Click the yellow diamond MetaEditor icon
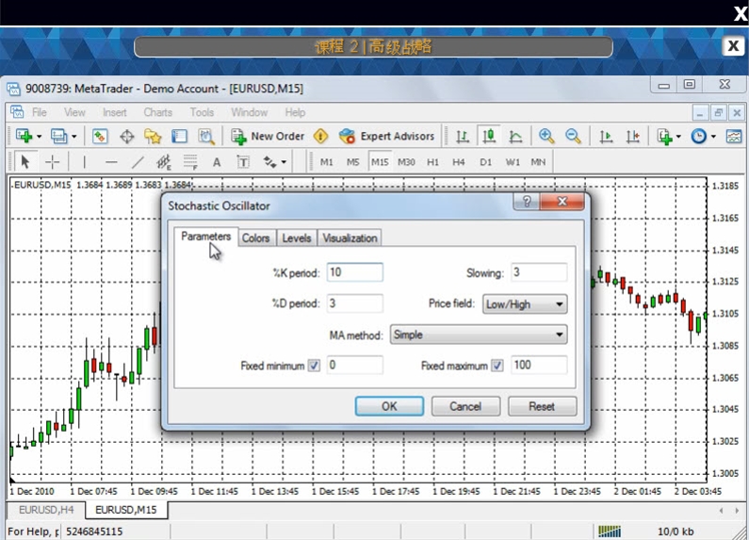Image resolution: width=749 pixels, height=540 pixels. tap(320, 137)
